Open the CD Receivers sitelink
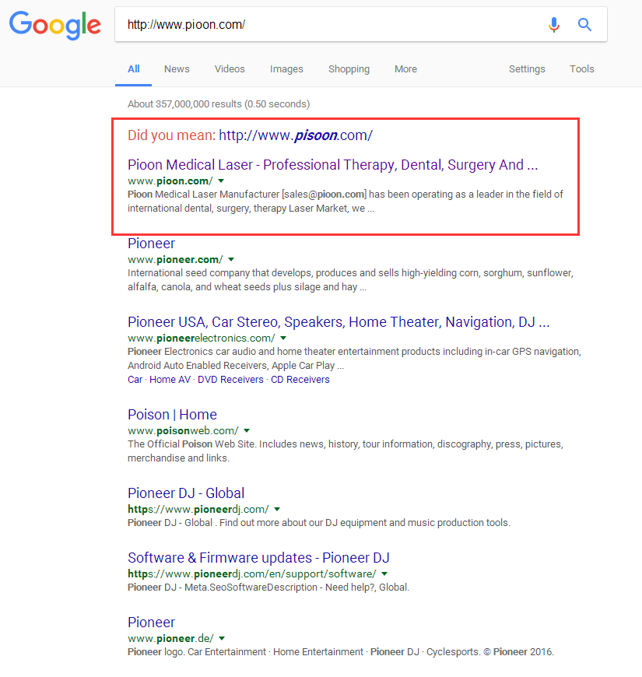The height and width of the screenshot is (677, 642). tap(300, 380)
